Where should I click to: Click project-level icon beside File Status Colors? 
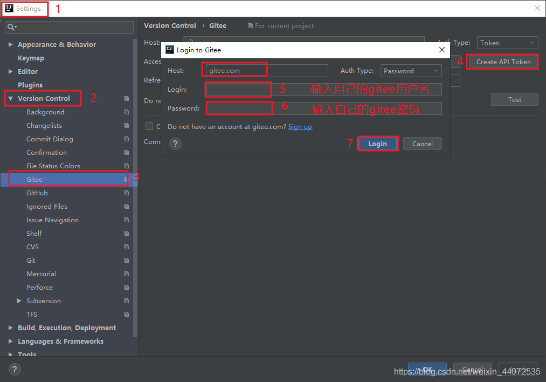(127, 166)
